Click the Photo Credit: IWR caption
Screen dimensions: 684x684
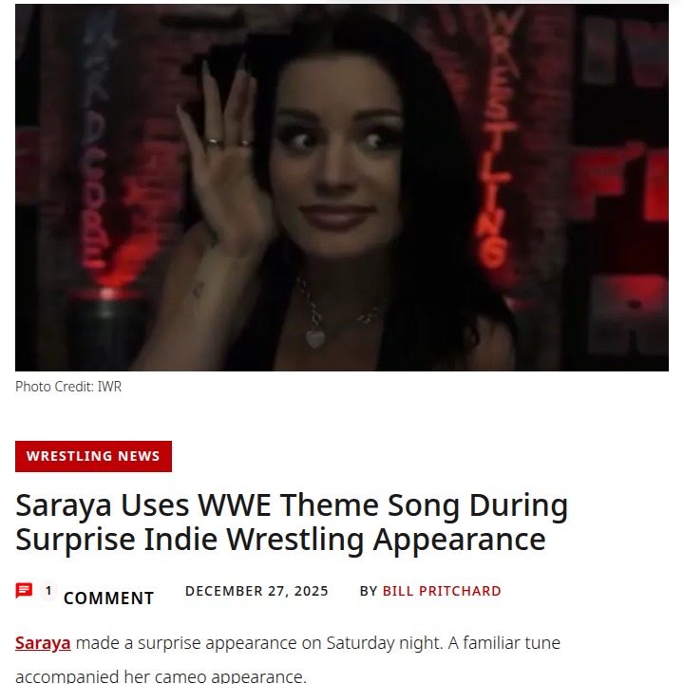pyautogui.click(x=68, y=387)
